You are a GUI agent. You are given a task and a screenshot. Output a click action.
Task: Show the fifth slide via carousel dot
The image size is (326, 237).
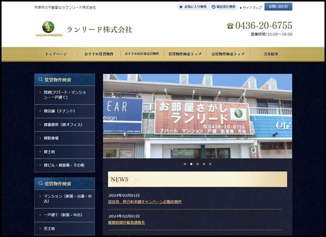pos(210,164)
